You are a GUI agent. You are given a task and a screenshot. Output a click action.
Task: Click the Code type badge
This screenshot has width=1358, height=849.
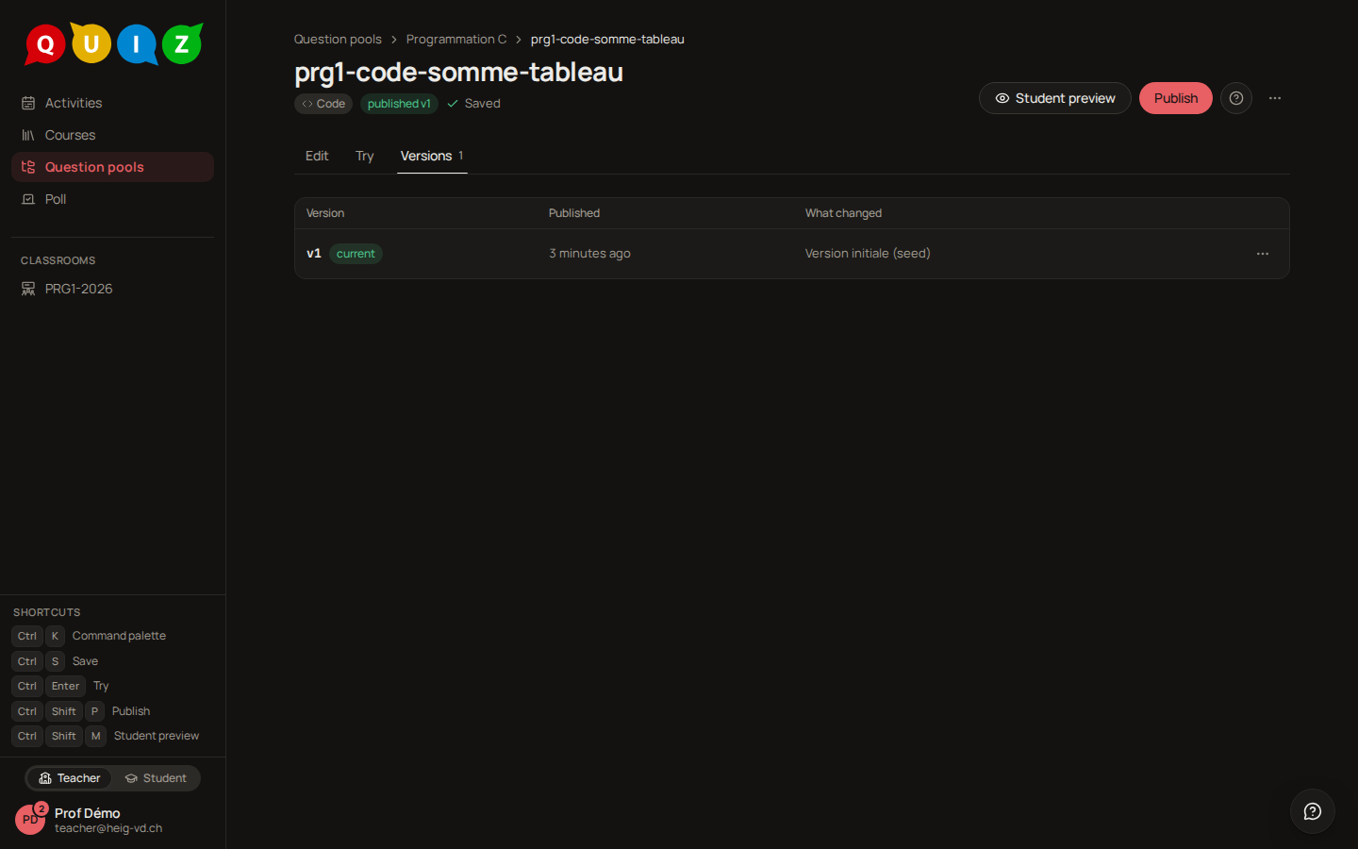[323, 104]
